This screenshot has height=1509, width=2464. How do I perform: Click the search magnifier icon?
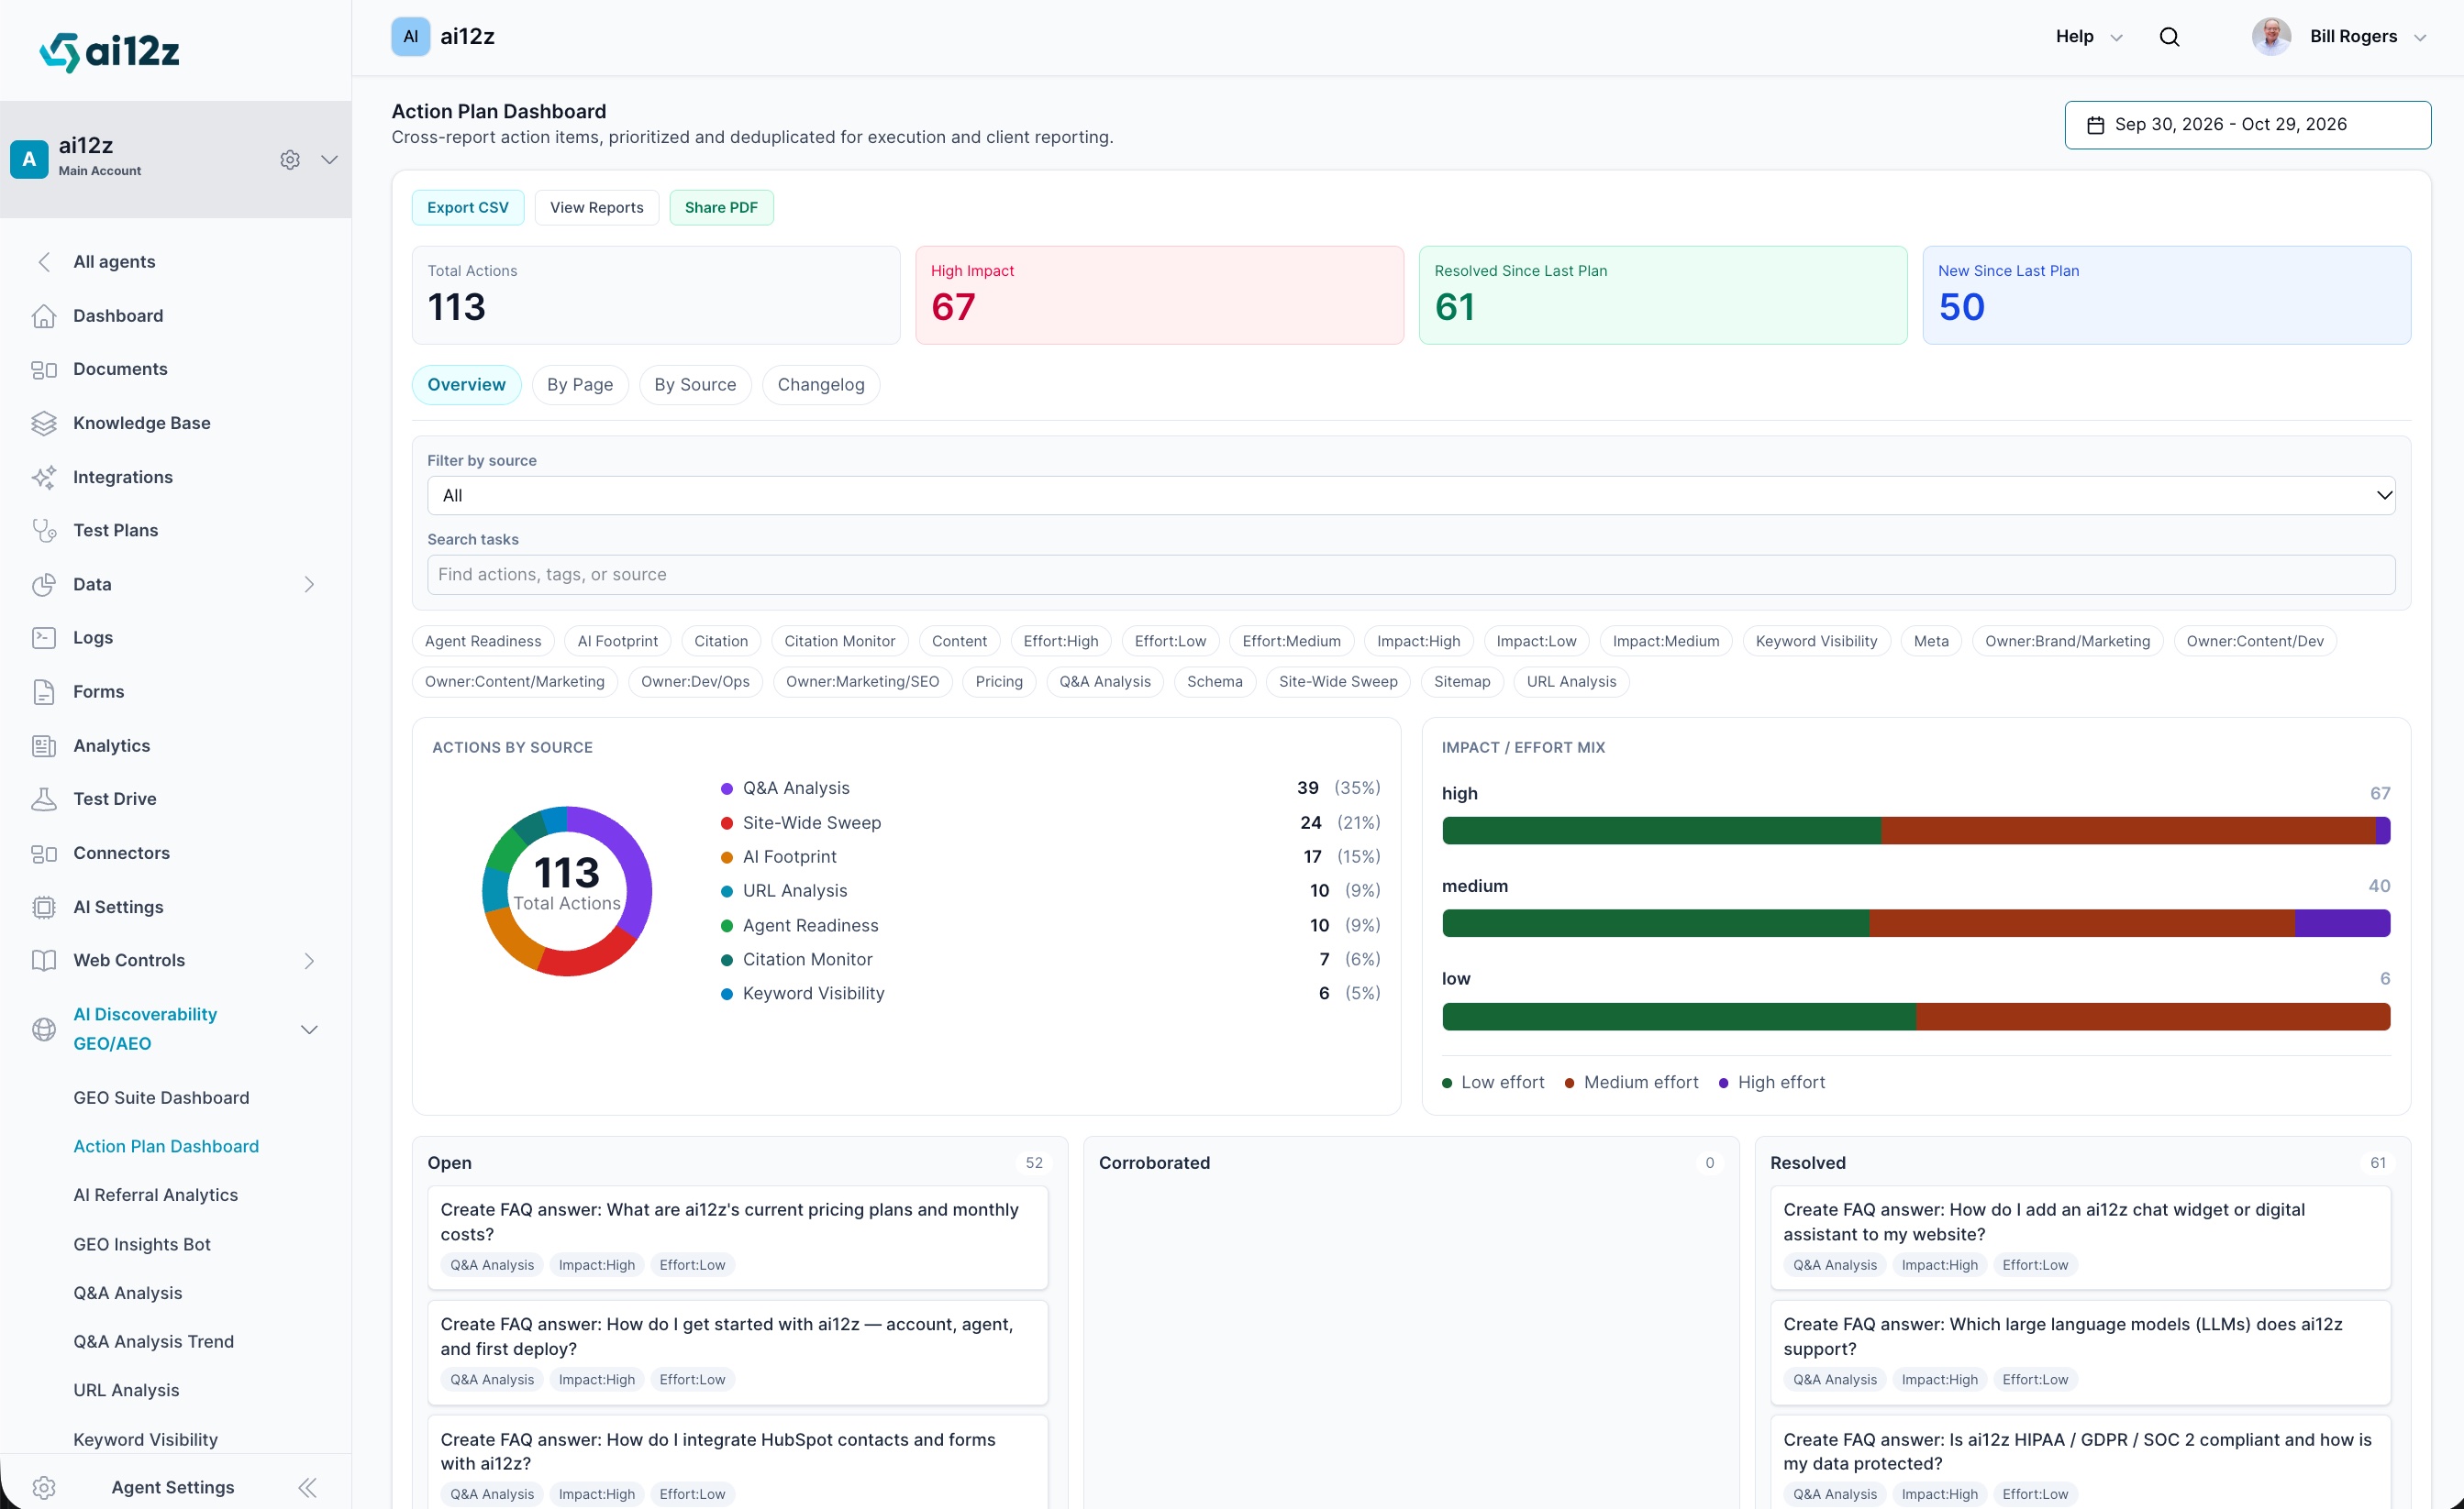click(x=2169, y=37)
